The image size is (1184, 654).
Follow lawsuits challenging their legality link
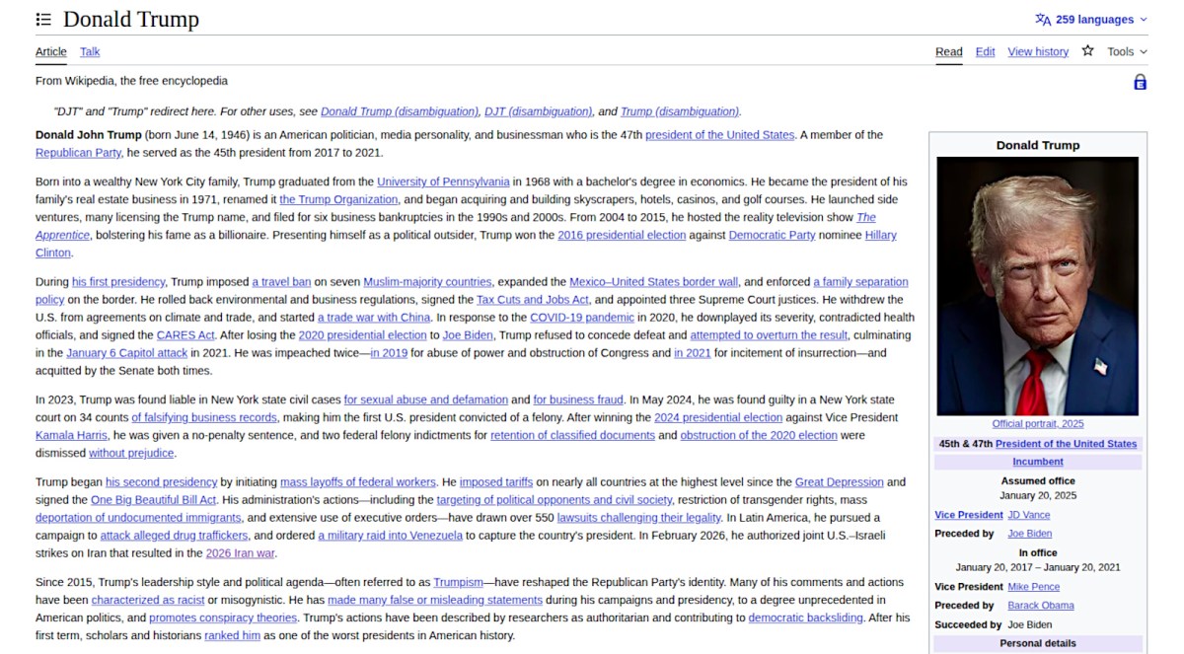coord(639,518)
